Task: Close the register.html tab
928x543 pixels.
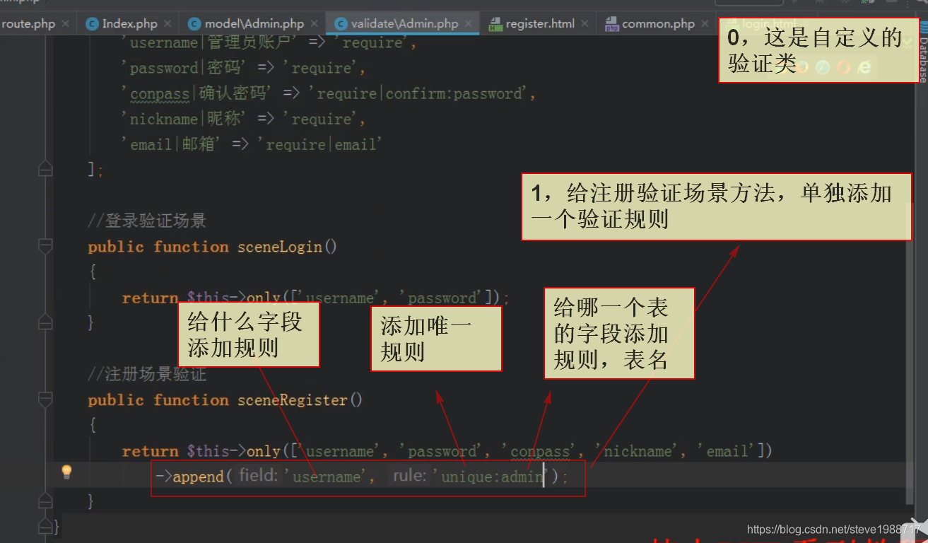Action: point(585,23)
